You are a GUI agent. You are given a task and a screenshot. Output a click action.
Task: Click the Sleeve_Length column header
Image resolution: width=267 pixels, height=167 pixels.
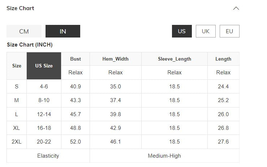(175, 59)
